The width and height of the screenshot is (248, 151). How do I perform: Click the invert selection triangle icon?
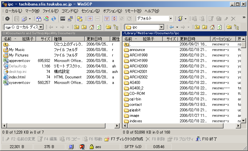(x=107, y=19)
